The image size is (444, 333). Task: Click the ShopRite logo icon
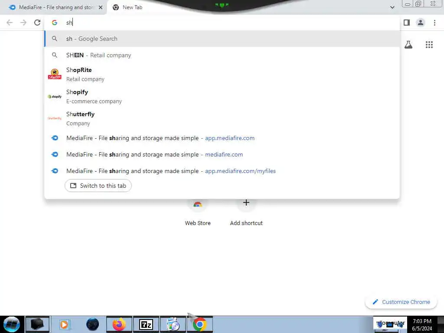55,74
